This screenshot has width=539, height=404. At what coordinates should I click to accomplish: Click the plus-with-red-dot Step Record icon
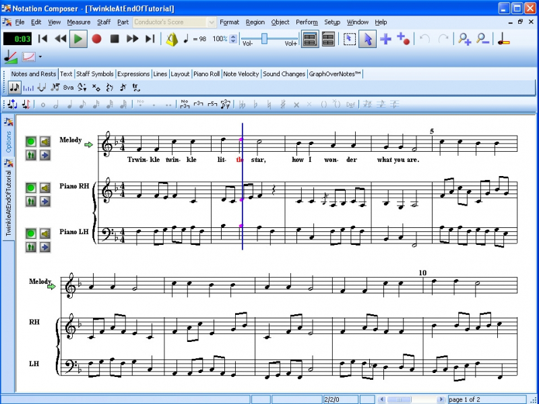(403, 39)
